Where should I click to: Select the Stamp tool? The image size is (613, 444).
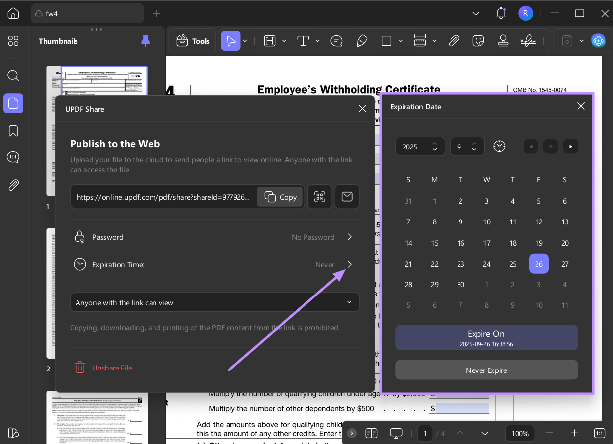coord(503,41)
